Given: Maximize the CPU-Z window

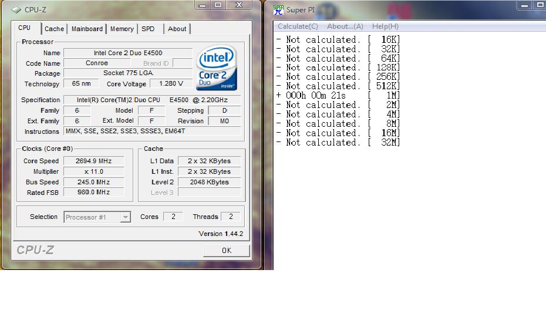Looking at the screenshot, I should [218, 5].
